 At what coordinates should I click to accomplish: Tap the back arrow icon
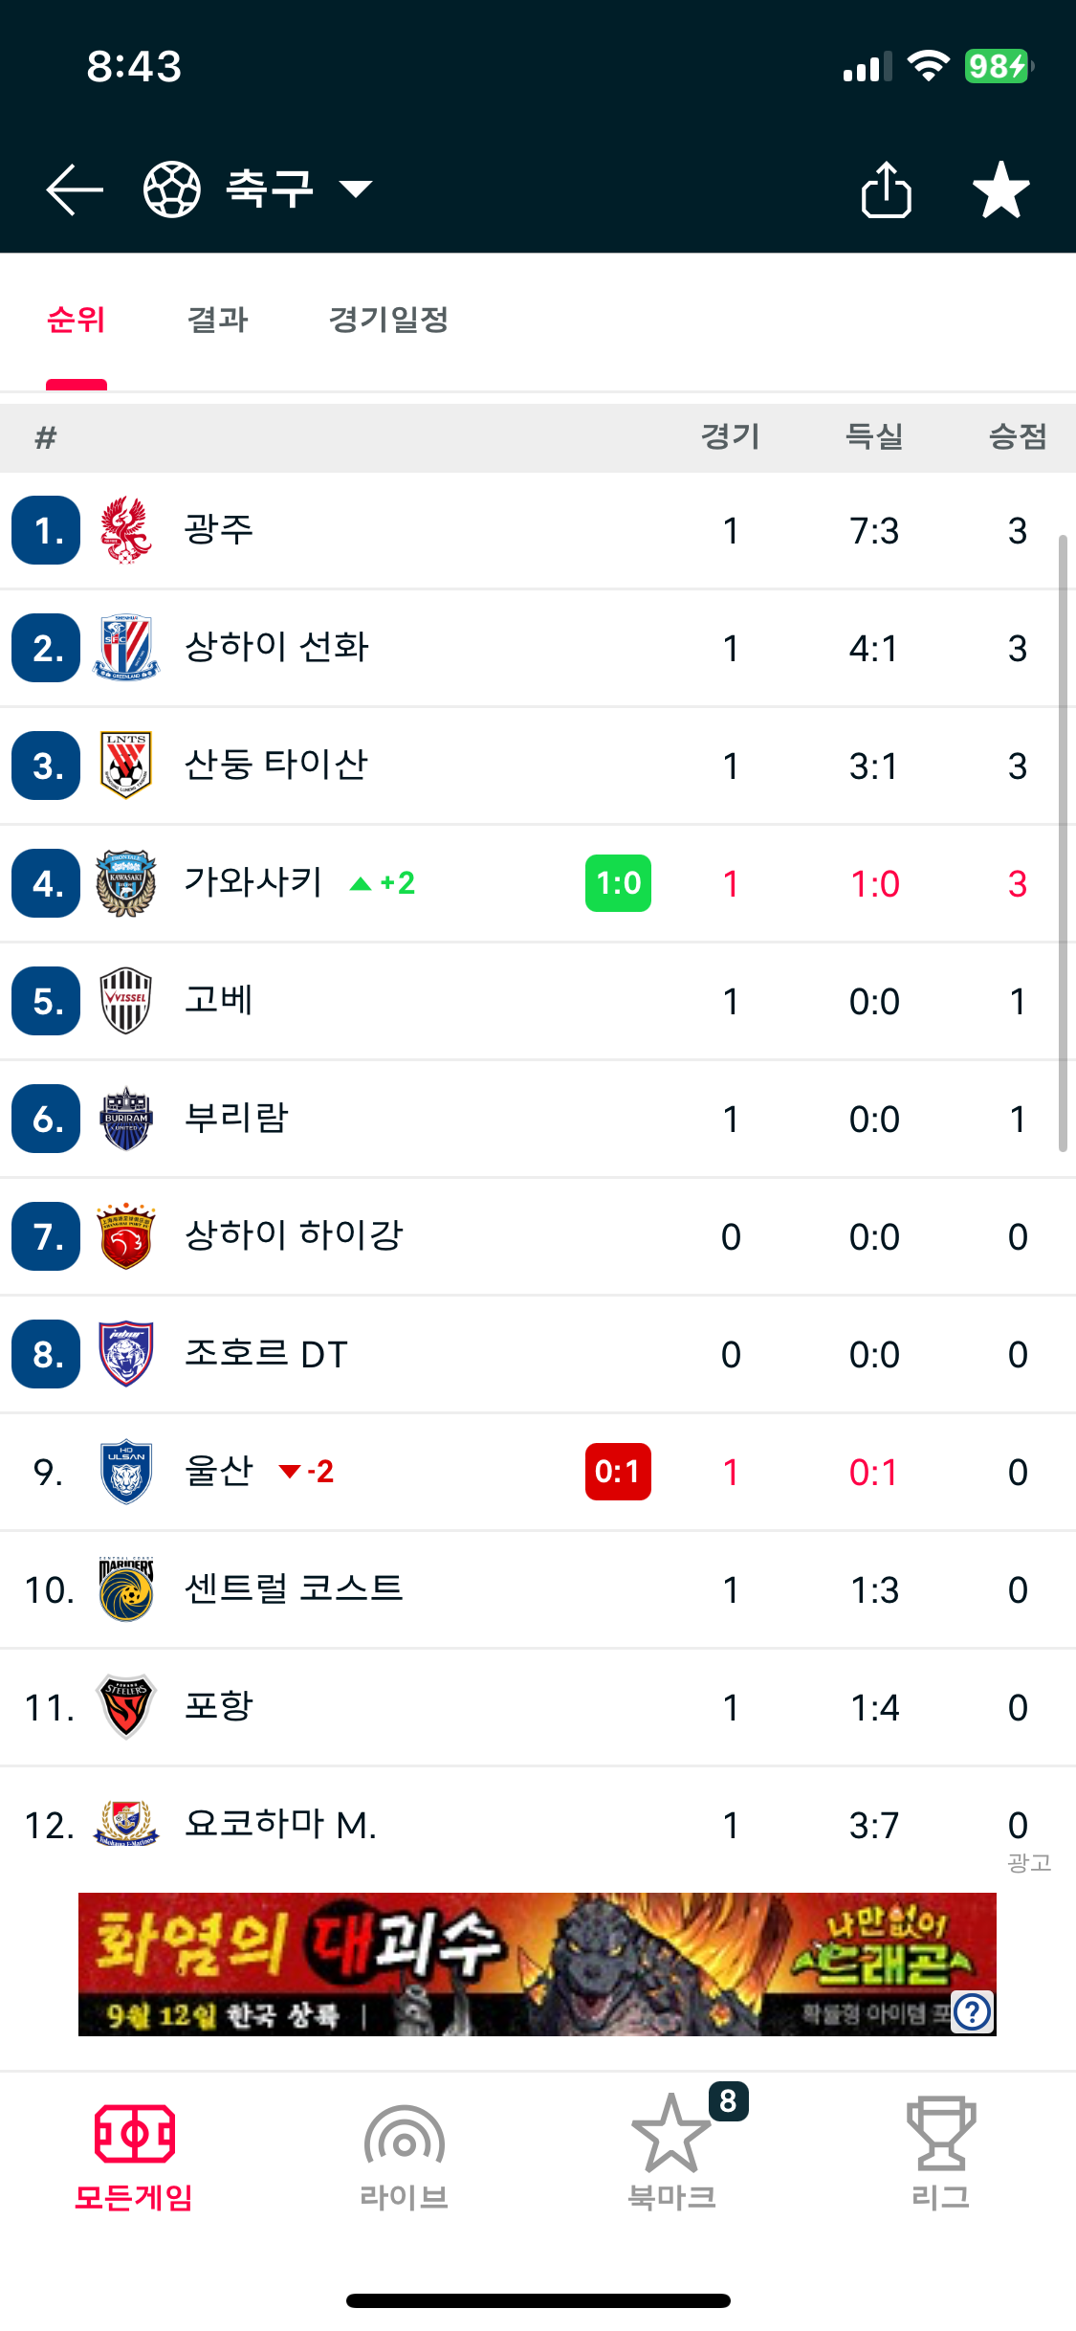[x=75, y=189]
